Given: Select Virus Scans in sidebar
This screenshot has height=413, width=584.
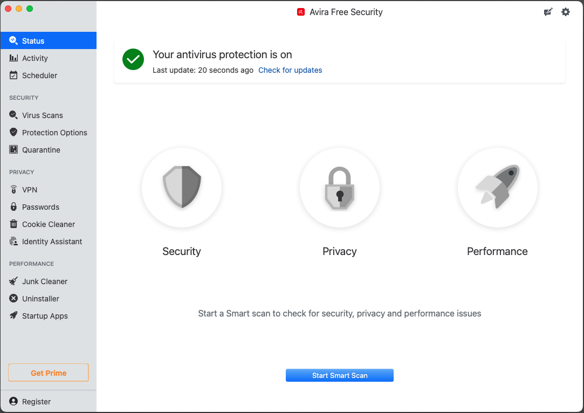Looking at the screenshot, I should point(43,115).
